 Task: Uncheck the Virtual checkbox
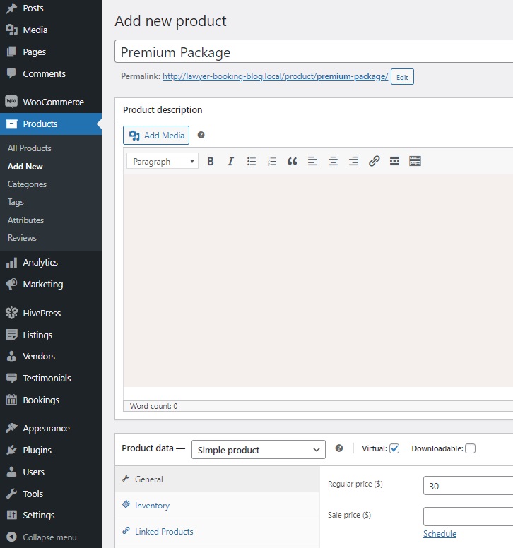point(394,448)
